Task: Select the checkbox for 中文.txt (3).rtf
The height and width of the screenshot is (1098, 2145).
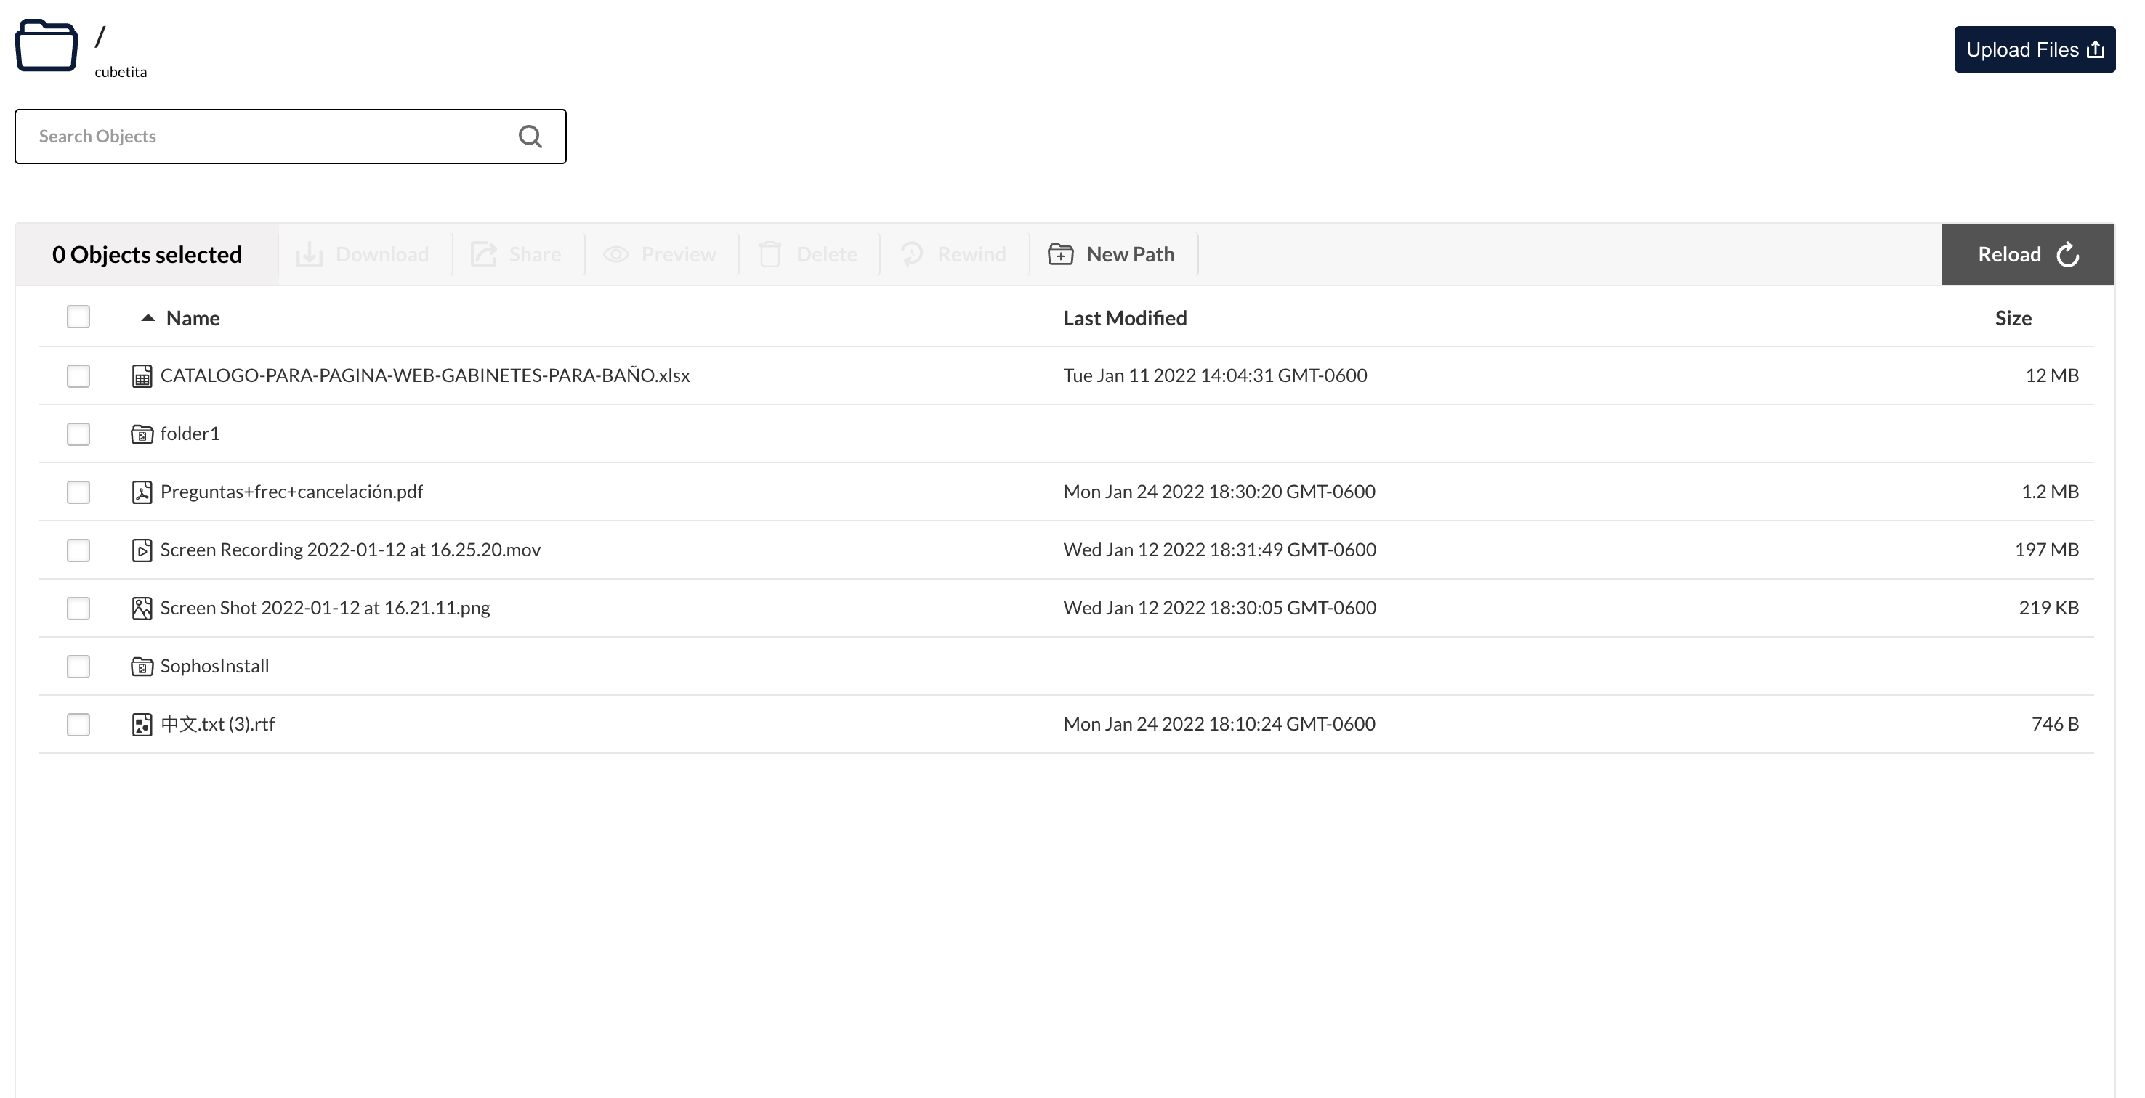Action: [x=78, y=725]
